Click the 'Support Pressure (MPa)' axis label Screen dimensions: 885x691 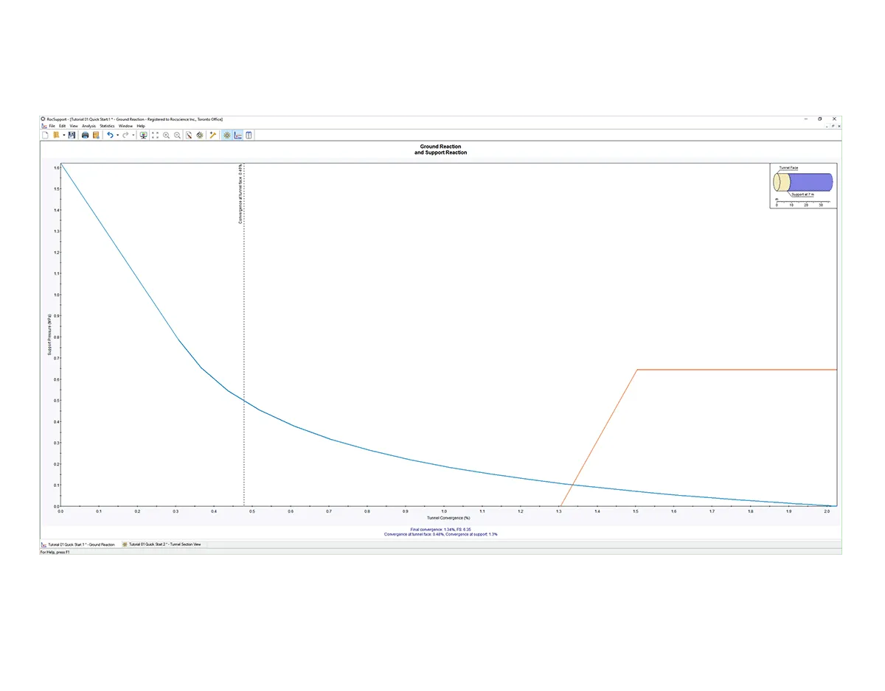click(49, 334)
